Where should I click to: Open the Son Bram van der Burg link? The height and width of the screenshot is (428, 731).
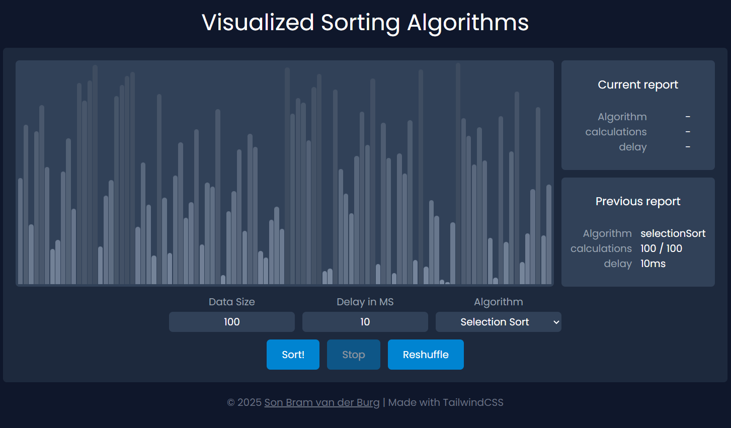322,402
